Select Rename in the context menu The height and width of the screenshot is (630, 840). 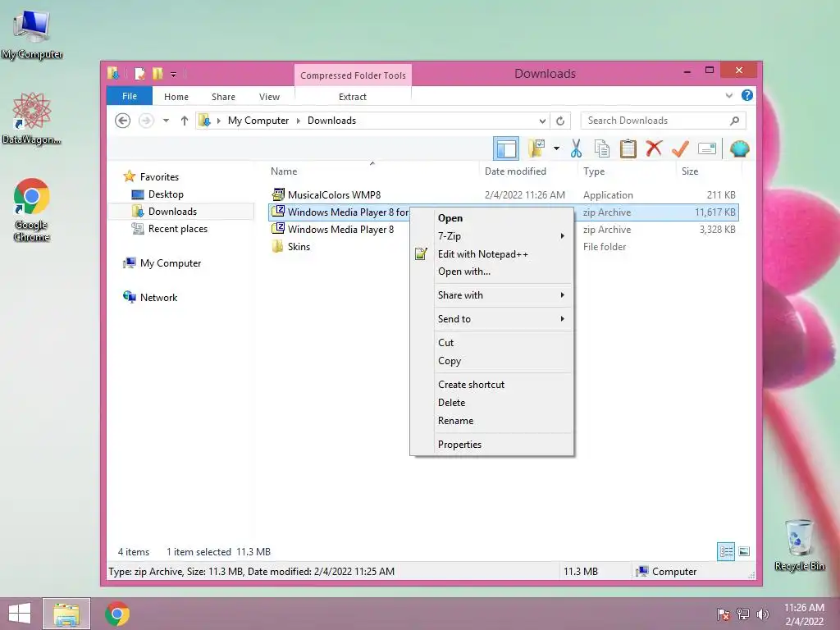492,421
